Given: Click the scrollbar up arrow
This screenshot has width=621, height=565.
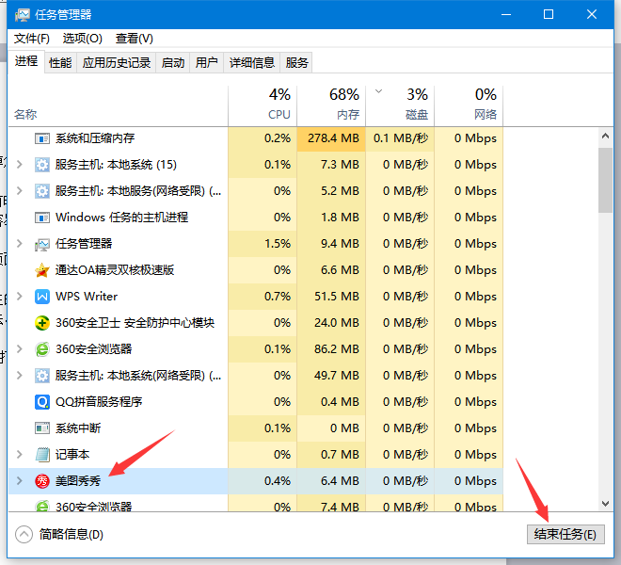Looking at the screenshot, I should tap(605, 136).
